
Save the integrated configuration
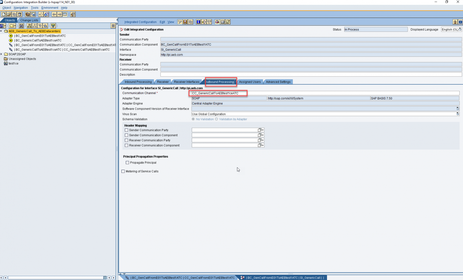click(185, 22)
